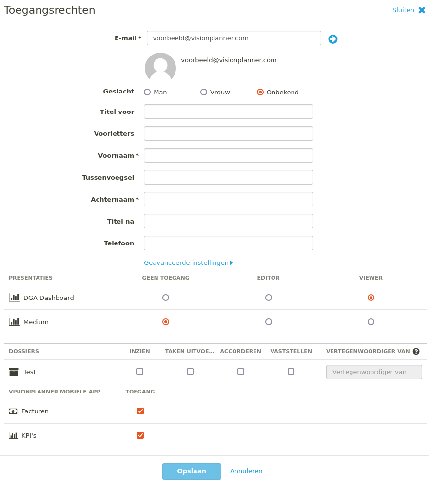Set Medium access to Viewer
429x486 pixels.
[x=371, y=322]
